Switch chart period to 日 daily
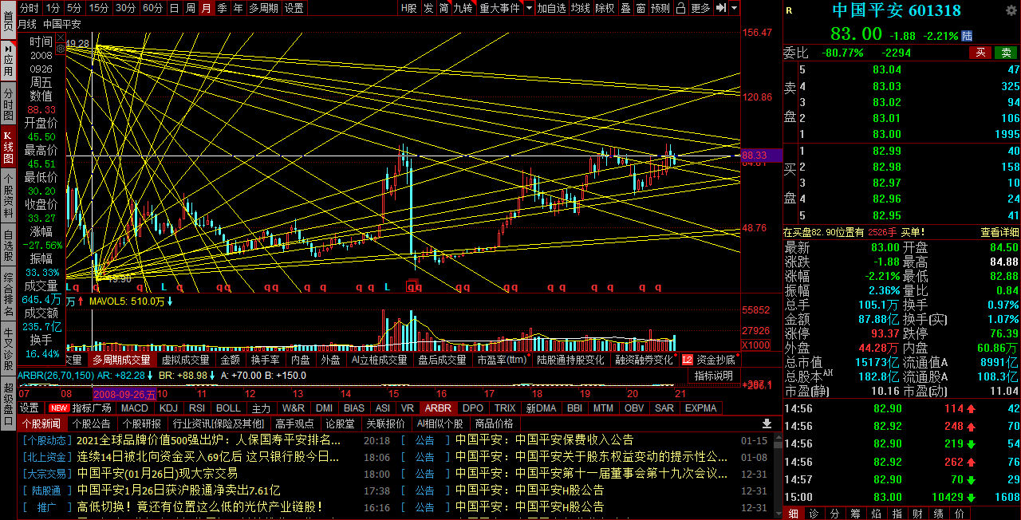 tap(174, 8)
